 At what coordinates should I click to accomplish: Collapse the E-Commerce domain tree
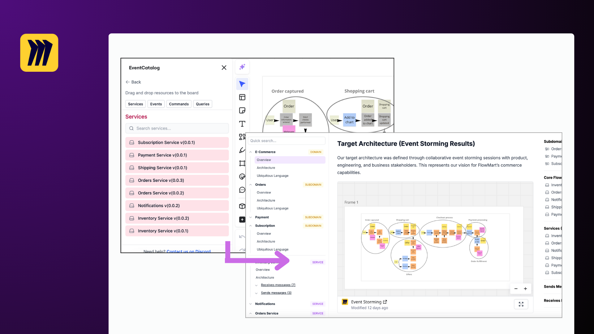pos(251,152)
